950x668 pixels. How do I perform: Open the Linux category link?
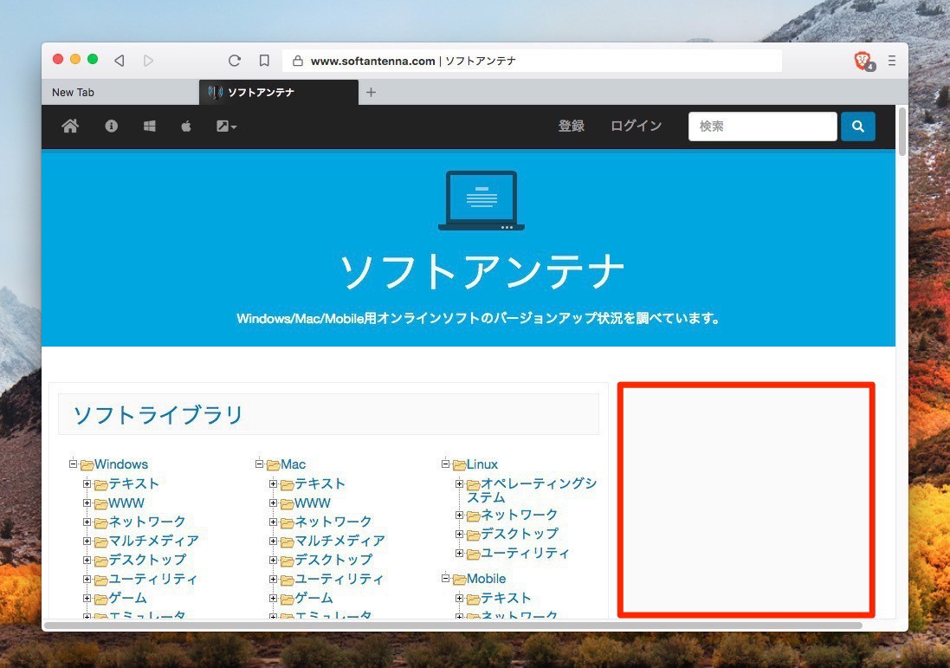click(x=482, y=464)
